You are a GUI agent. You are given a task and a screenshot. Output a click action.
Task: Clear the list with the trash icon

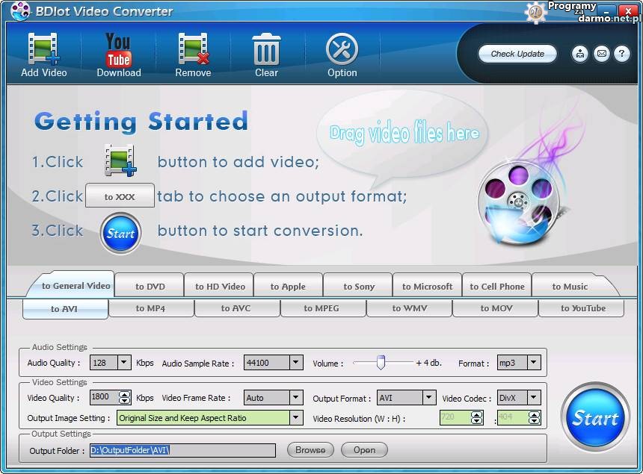pos(266,50)
